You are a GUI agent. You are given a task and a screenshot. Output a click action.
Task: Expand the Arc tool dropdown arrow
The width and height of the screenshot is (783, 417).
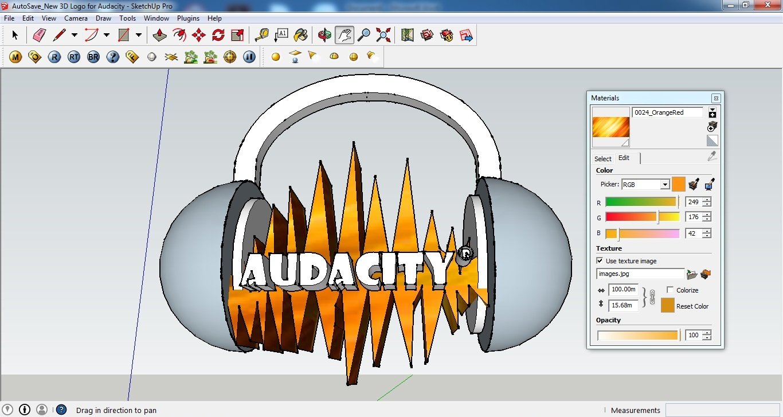pyautogui.click(x=107, y=35)
